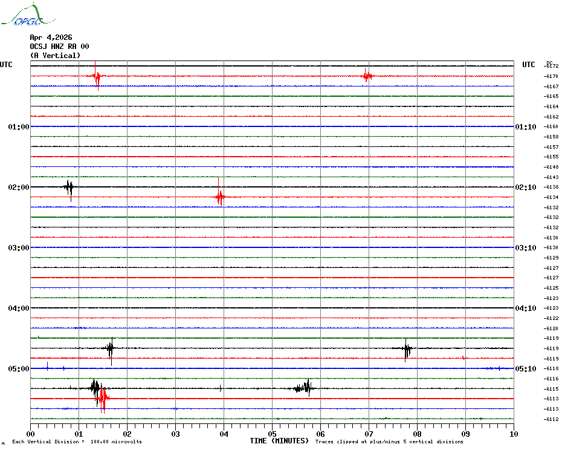Select the 10 tick label on time axis
Image resolution: width=562 pixels, height=450 pixels.
coord(513,434)
